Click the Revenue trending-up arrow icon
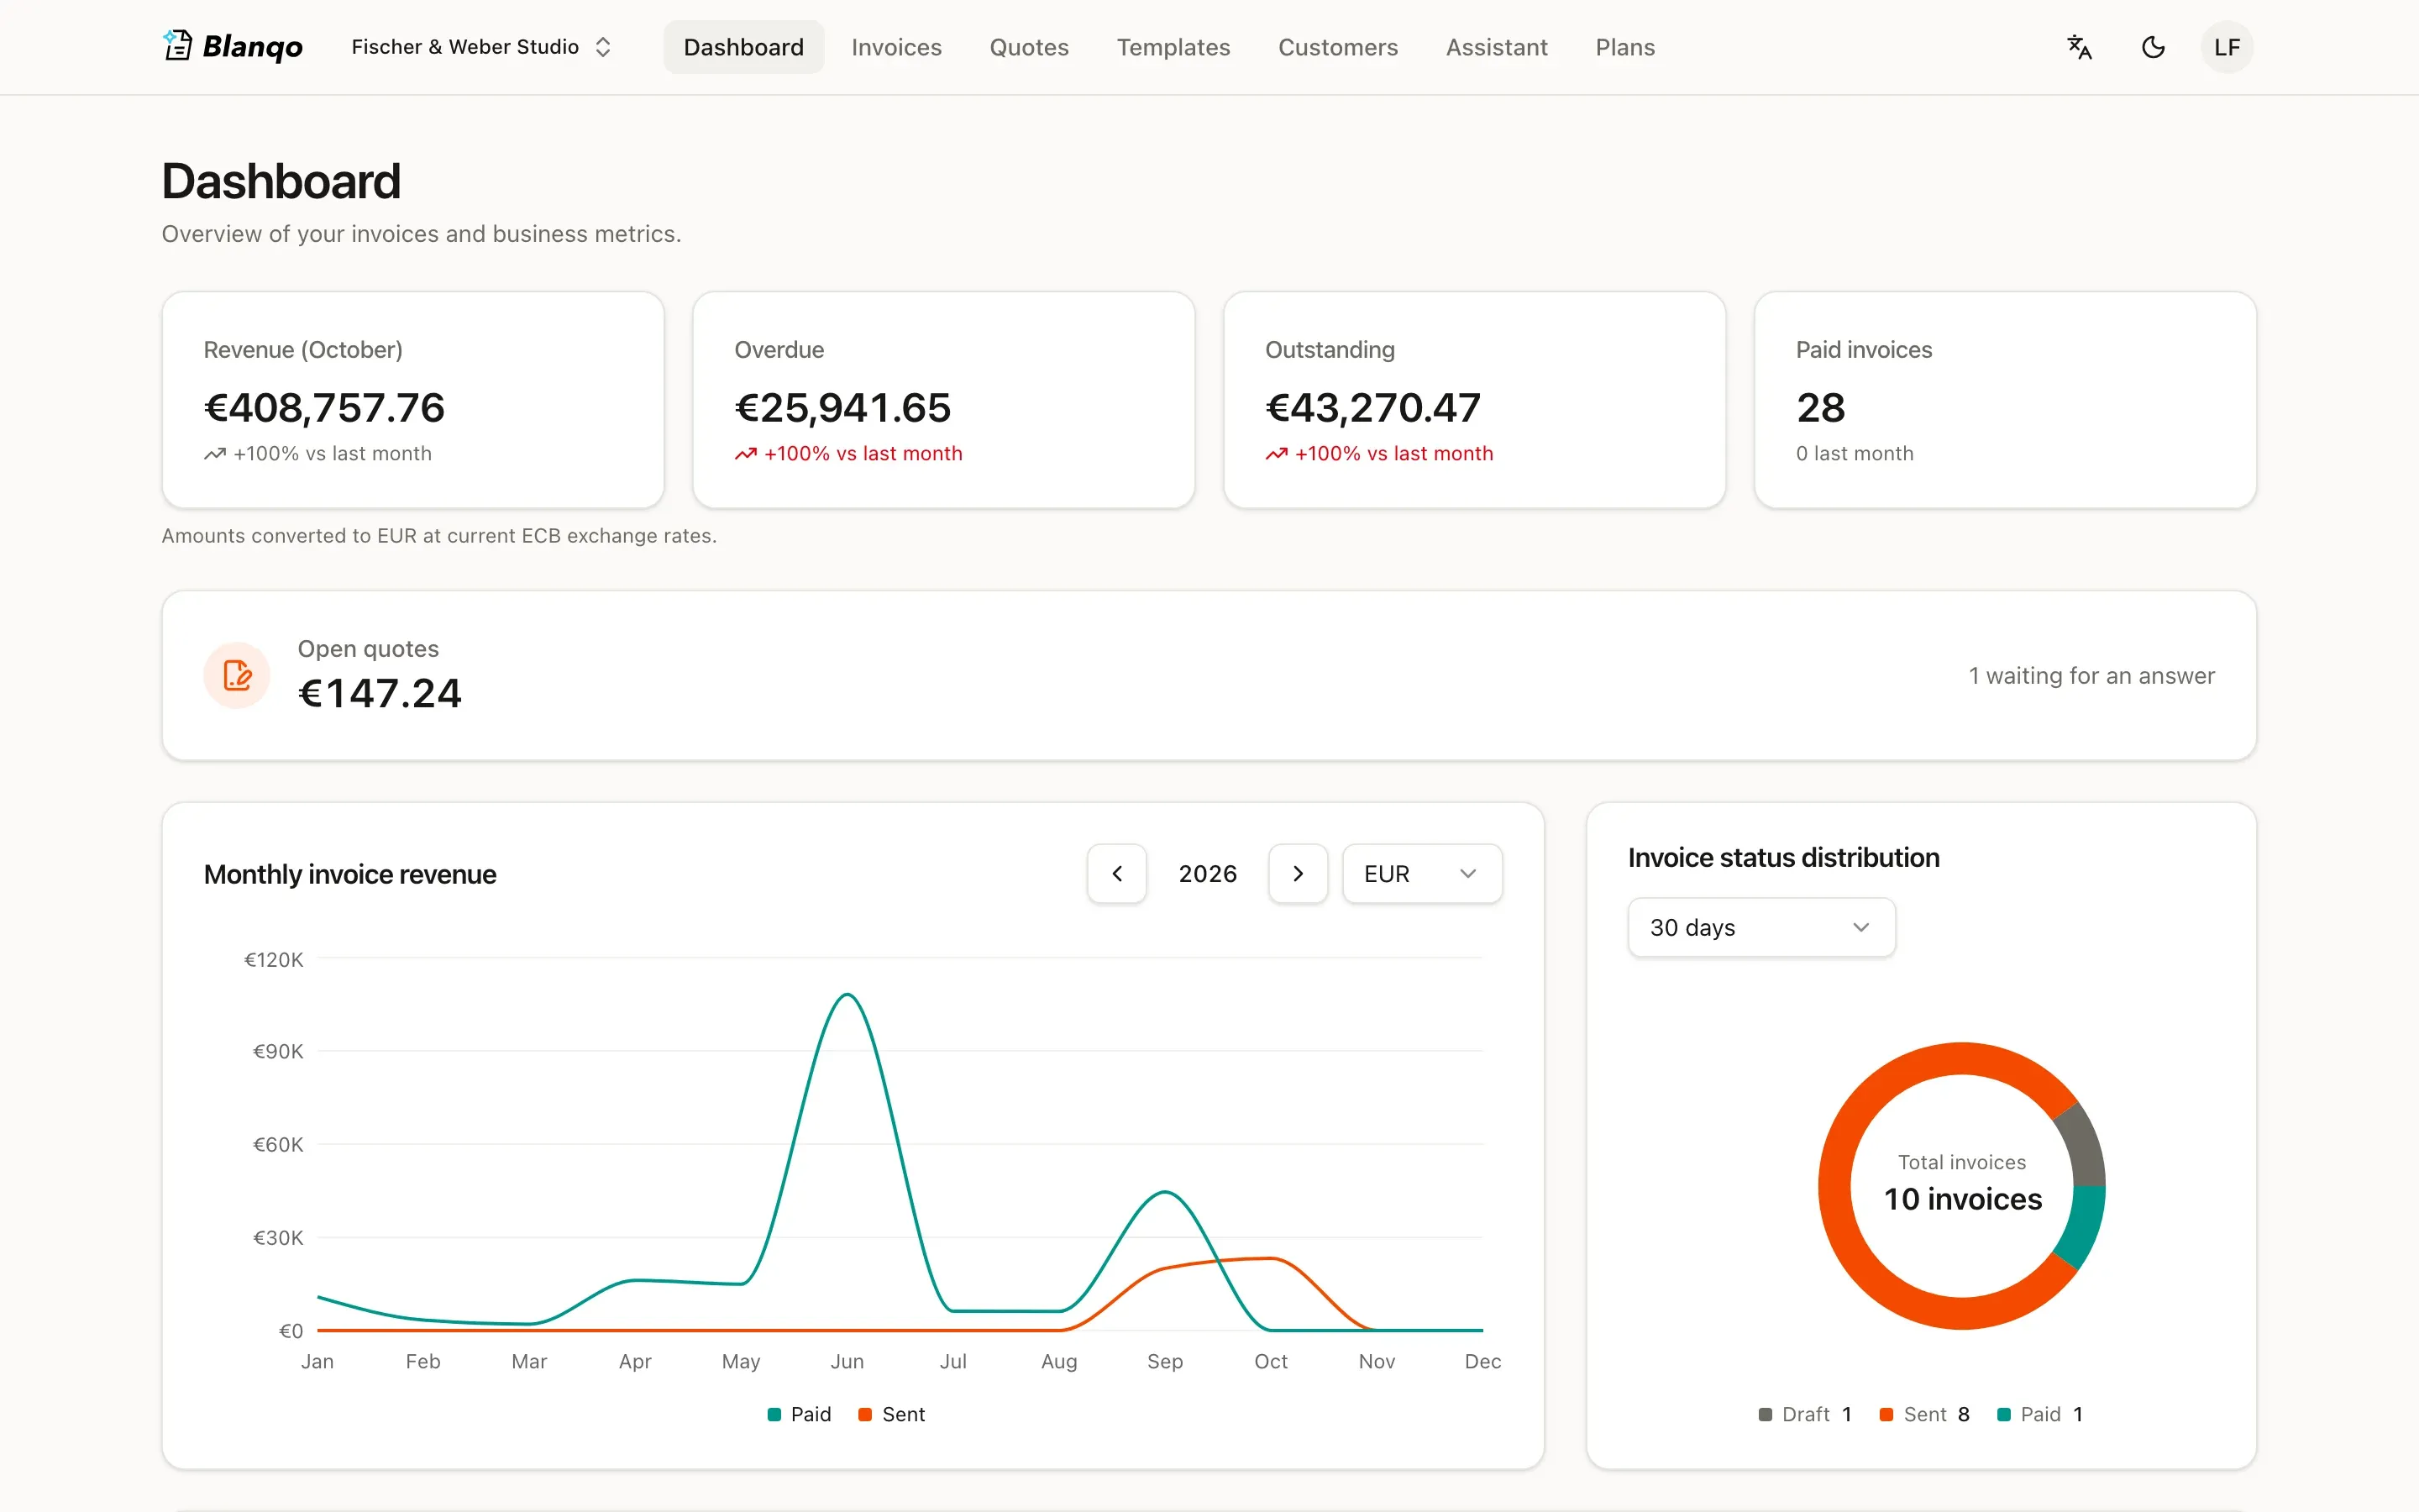 (215, 454)
